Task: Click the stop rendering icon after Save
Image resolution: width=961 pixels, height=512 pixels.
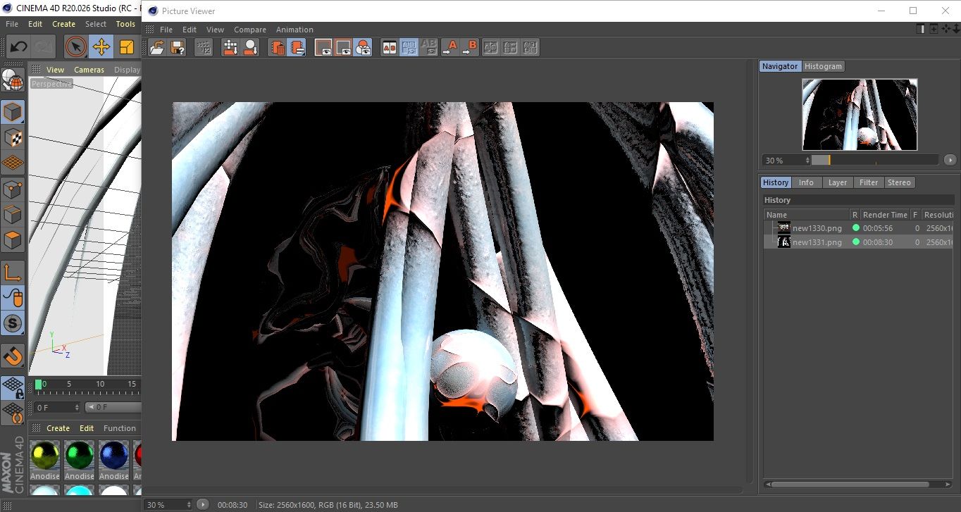Action: point(203,47)
